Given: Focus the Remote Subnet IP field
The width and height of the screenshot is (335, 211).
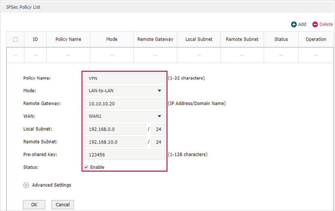Looking at the screenshot, I should point(115,142).
